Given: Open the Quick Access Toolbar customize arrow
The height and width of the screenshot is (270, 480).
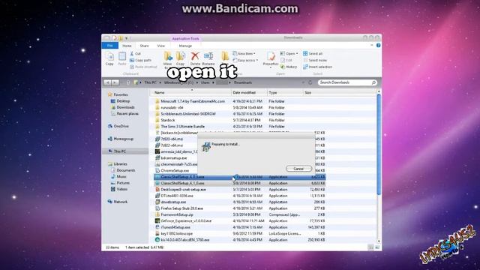Looking at the screenshot, I should (126, 38).
